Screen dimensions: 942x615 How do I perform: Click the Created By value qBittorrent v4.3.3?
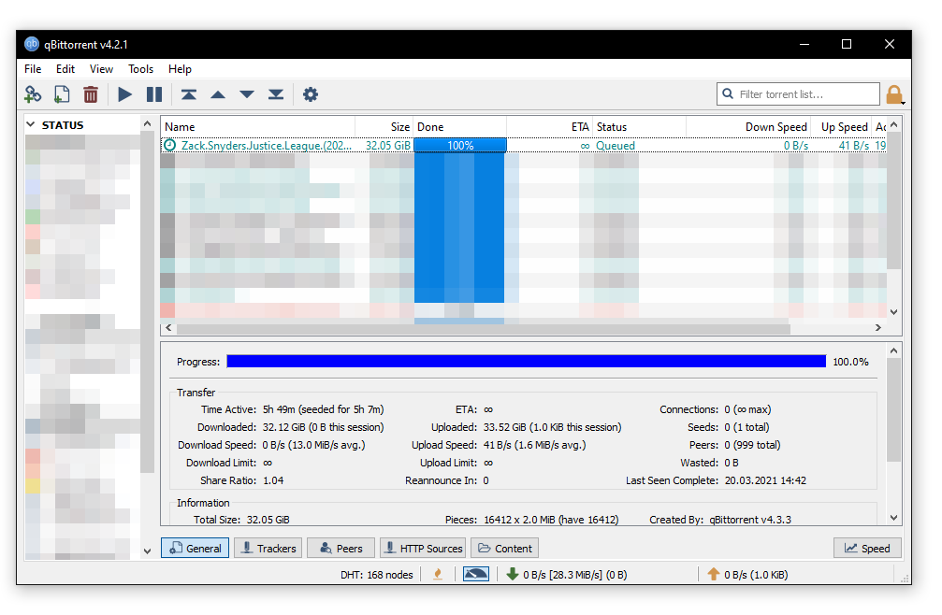pyautogui.click(x=749, y=520)
